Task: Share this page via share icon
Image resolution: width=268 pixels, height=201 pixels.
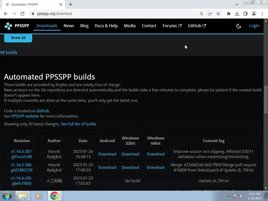Action: (210, 14)
